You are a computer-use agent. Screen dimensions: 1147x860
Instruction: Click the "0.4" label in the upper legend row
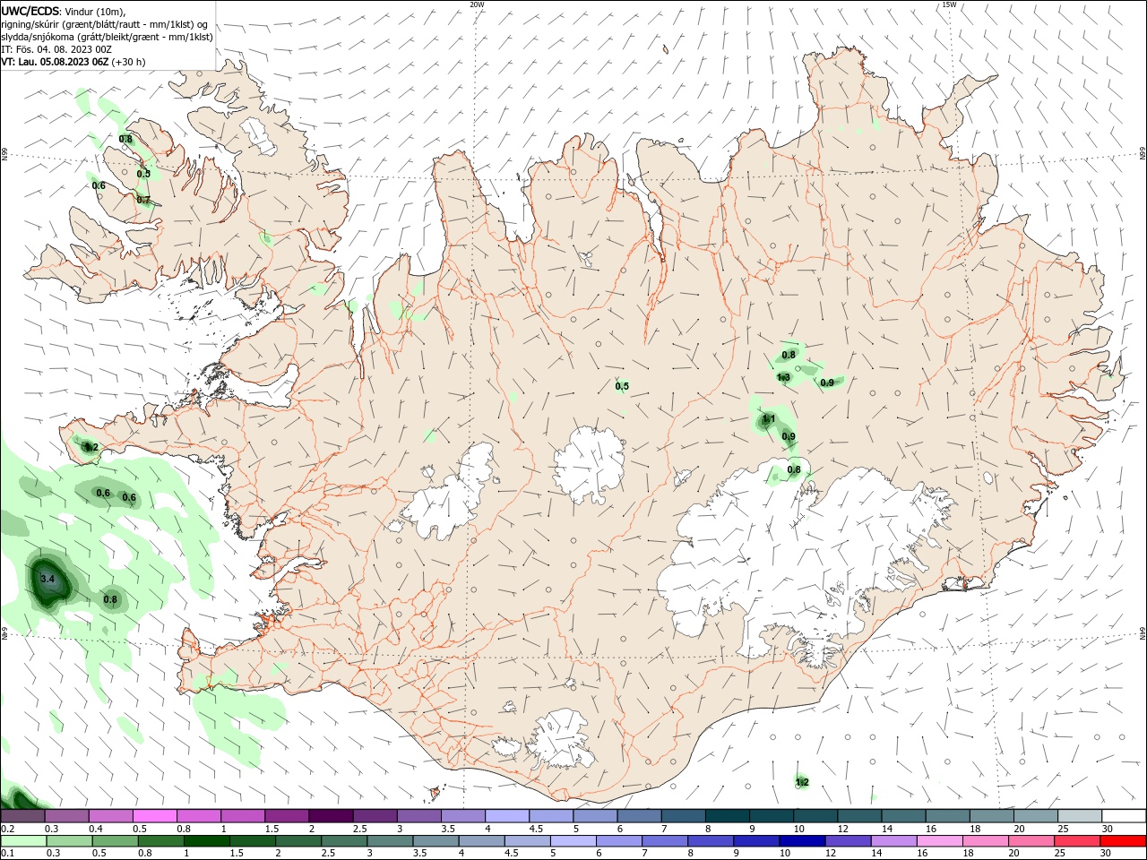click(96, 829)
